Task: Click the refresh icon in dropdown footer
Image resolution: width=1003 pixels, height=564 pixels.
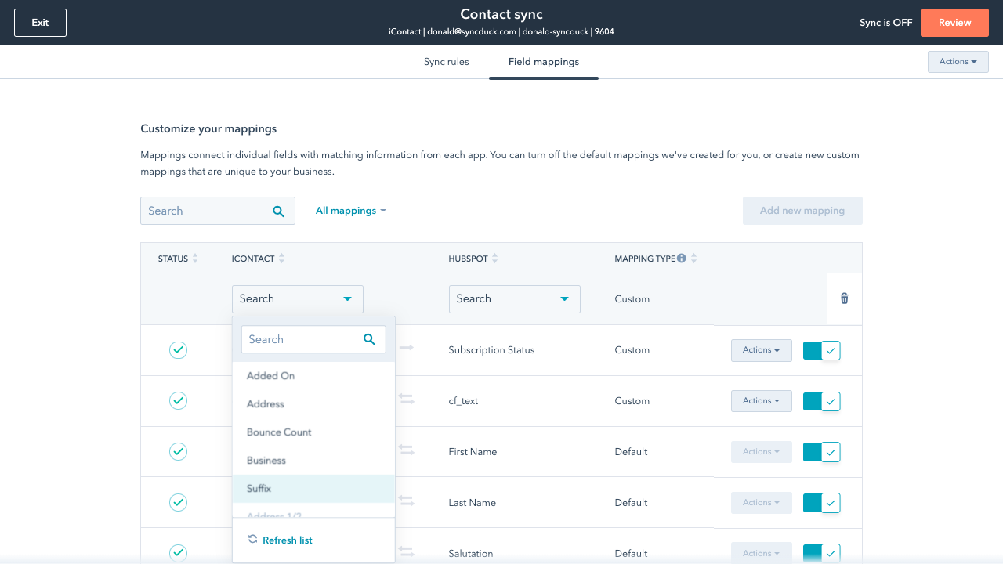Action: point(252,540)
